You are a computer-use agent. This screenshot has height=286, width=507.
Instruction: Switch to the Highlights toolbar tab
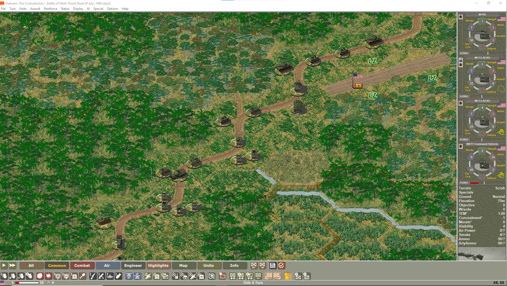tap(158, 265)
